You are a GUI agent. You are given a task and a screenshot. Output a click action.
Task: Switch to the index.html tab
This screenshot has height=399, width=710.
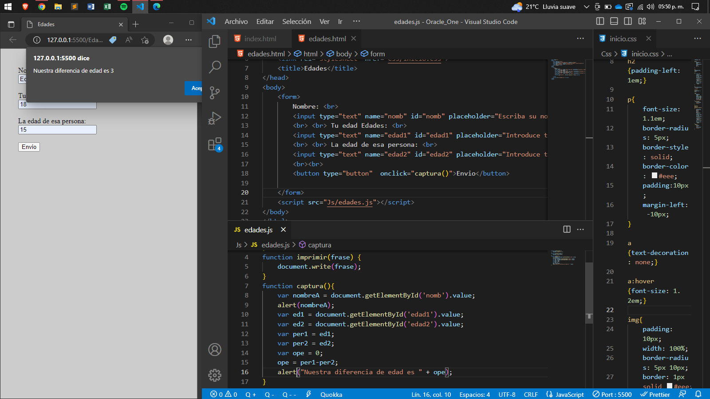point(260,39)
